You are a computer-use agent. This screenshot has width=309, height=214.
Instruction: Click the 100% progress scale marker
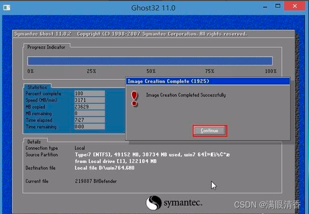click(271, 71)
